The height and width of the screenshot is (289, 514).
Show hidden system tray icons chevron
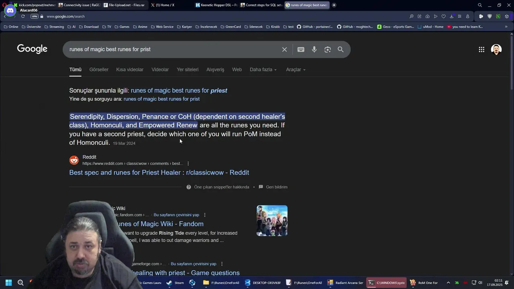448,283
